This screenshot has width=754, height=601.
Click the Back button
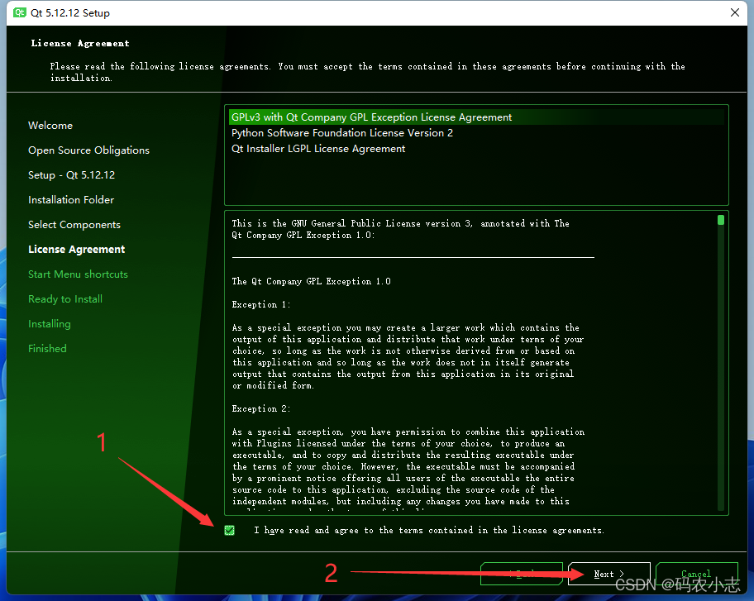[x=521, y=573]
